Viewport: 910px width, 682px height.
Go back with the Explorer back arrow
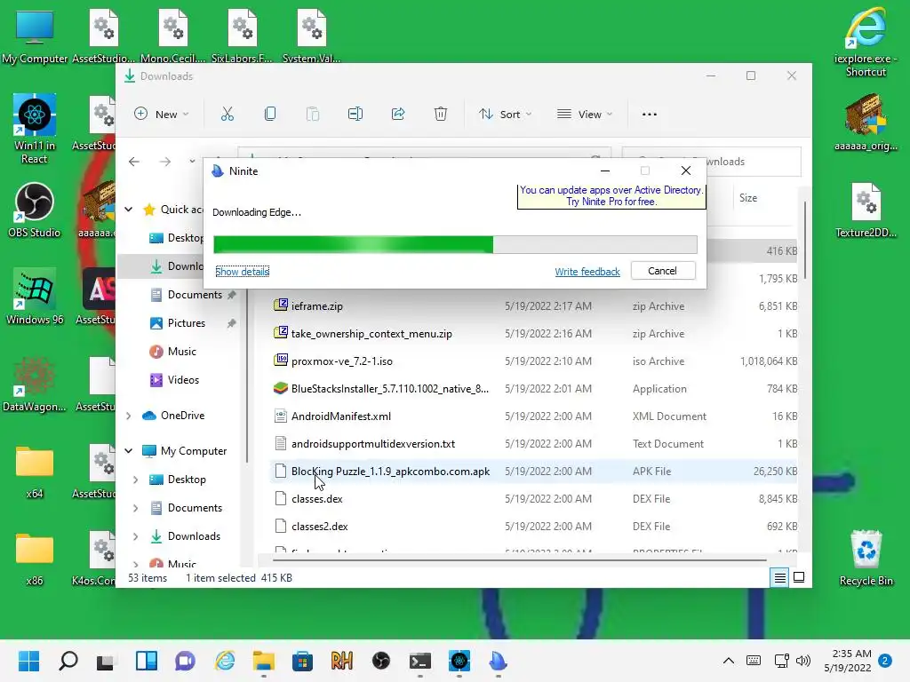134,162
